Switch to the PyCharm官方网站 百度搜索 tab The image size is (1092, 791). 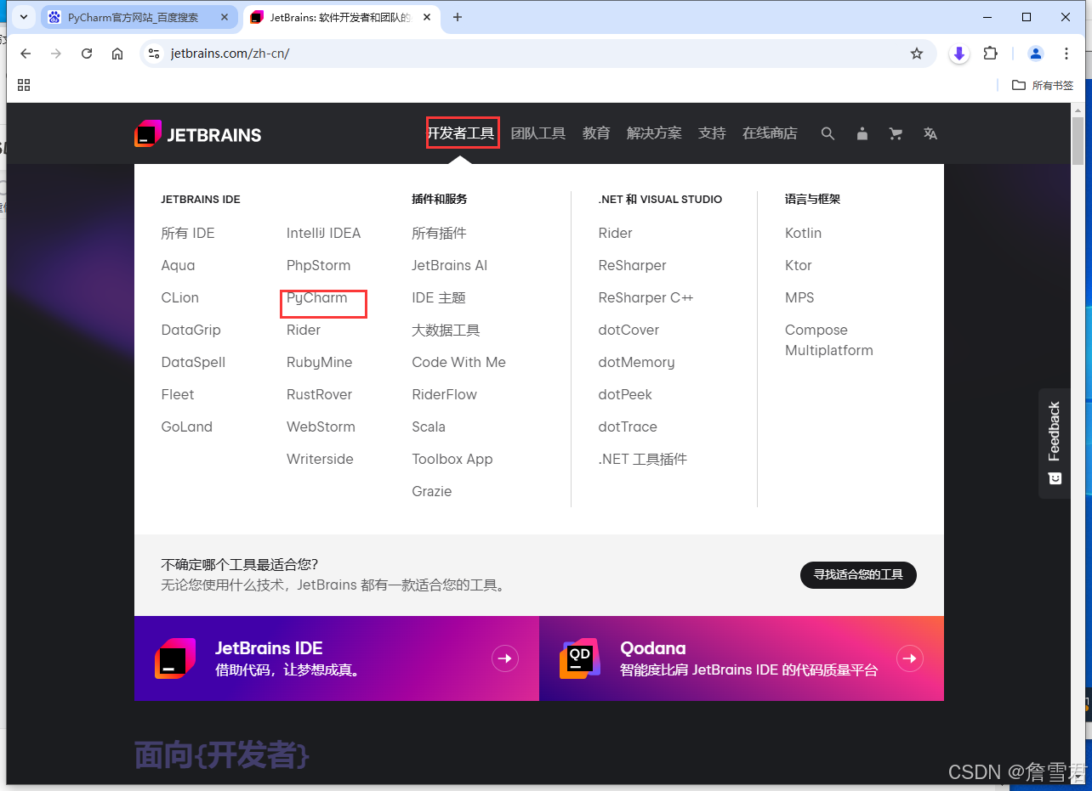pos(139,17)
